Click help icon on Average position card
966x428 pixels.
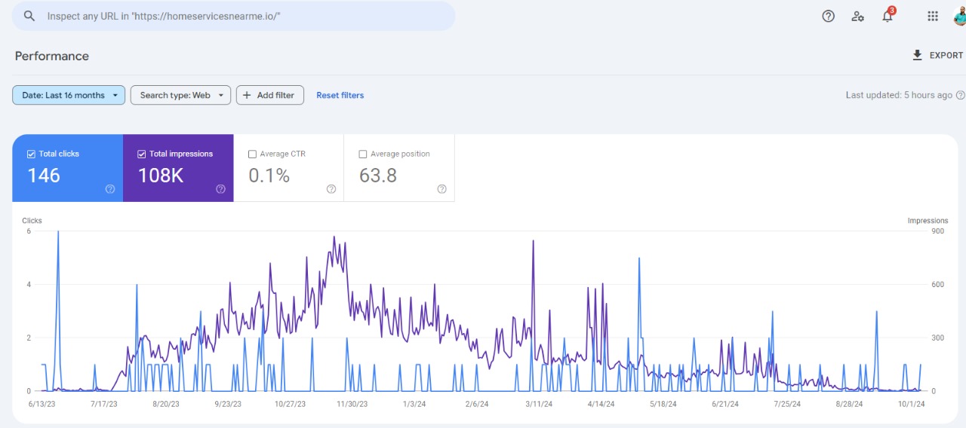[x=441, y=189]
